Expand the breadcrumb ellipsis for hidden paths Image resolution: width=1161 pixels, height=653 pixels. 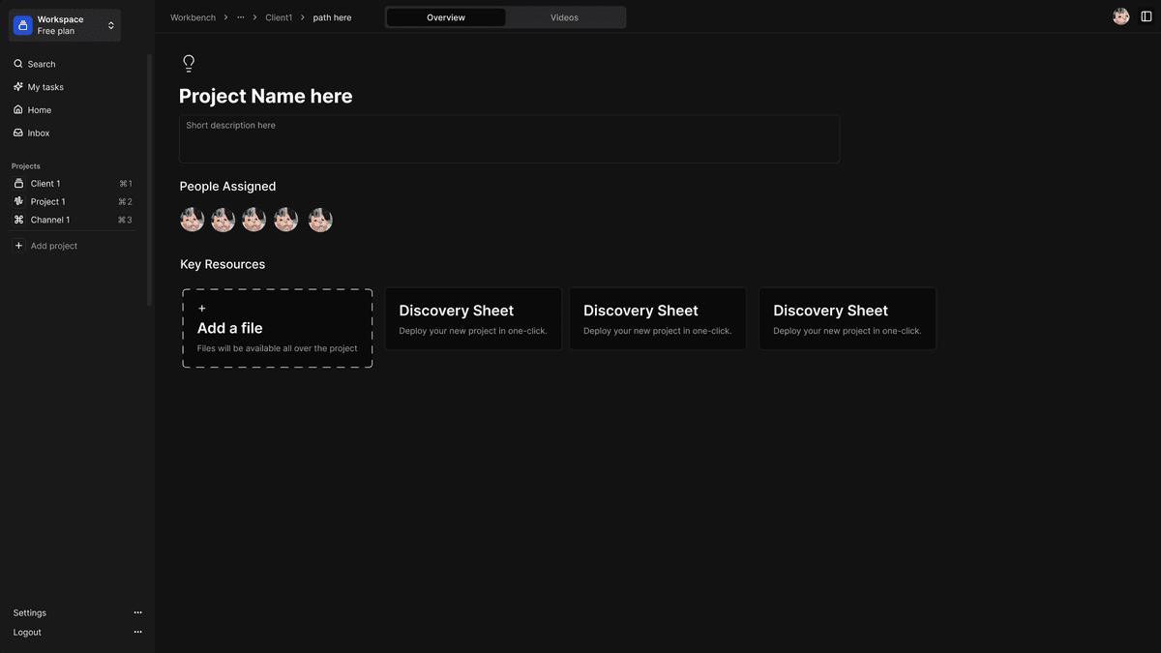tap(241, 17)
